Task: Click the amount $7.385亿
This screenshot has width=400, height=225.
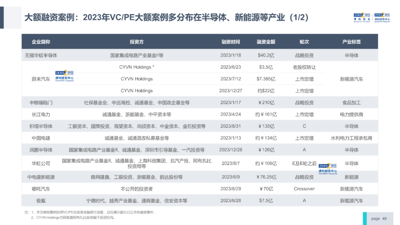Action: [266, 79]
